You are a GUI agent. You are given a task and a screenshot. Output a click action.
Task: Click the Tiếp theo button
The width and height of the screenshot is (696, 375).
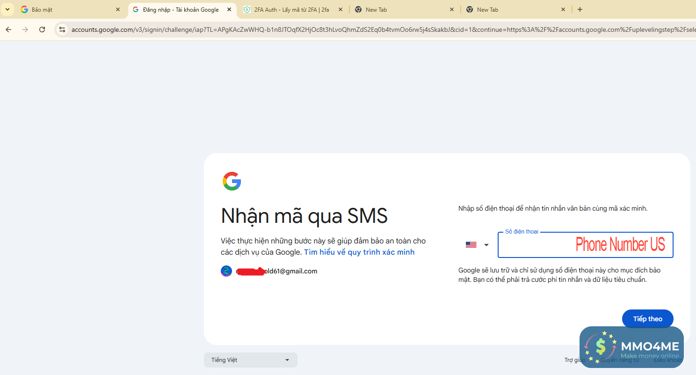648,319
